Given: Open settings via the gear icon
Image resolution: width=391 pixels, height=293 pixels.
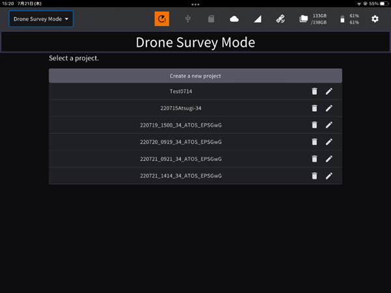Looking at the screenshot, I should tap(375, 19).
